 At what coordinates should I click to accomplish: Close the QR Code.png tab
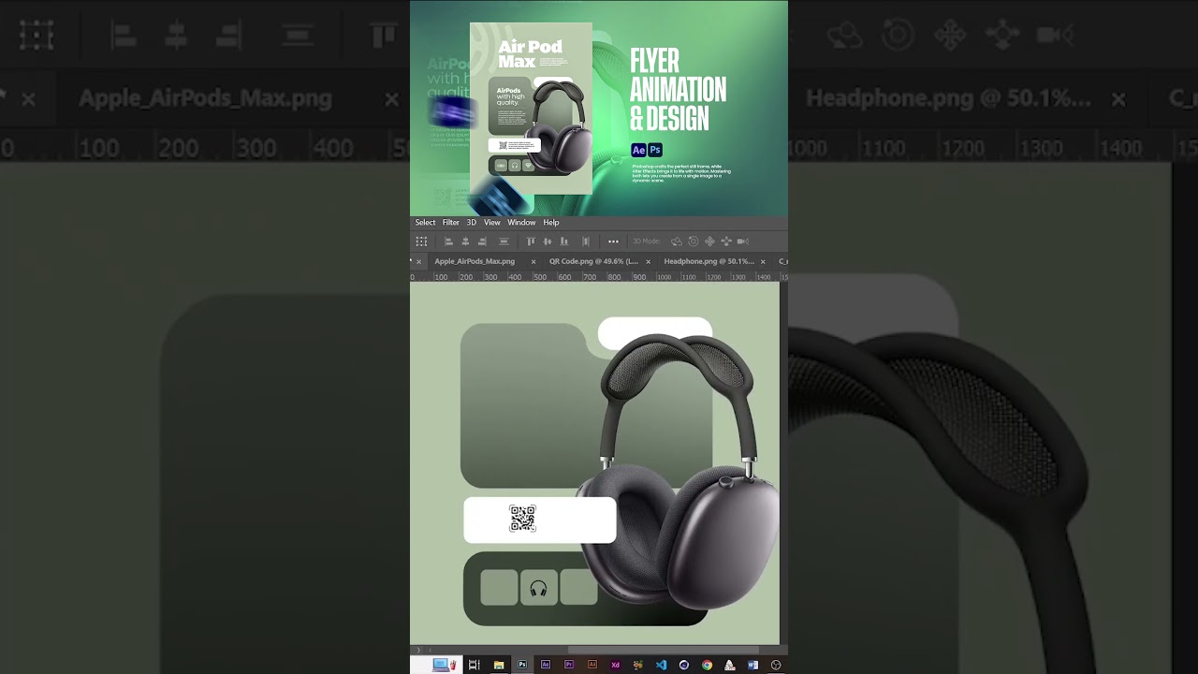[649, 262]
